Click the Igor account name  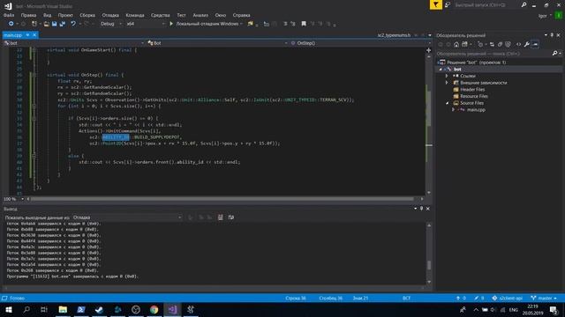point(543,16)
